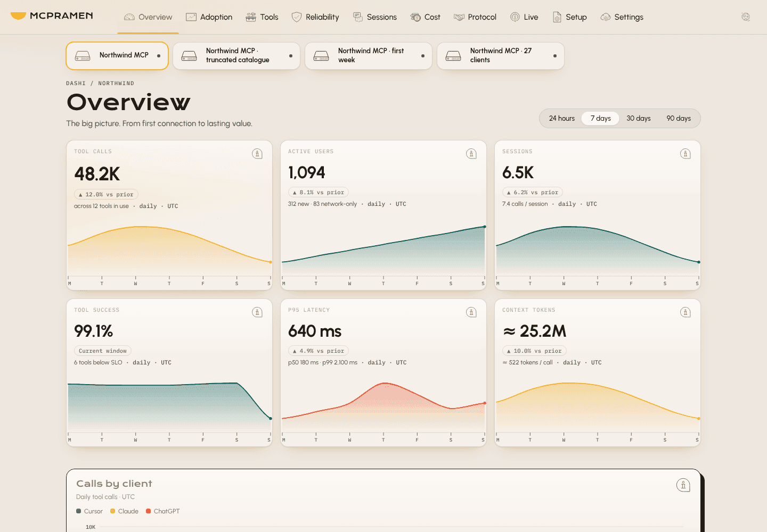
Task: Click the NORTHWIND breadcrumb
Action: 116,84
